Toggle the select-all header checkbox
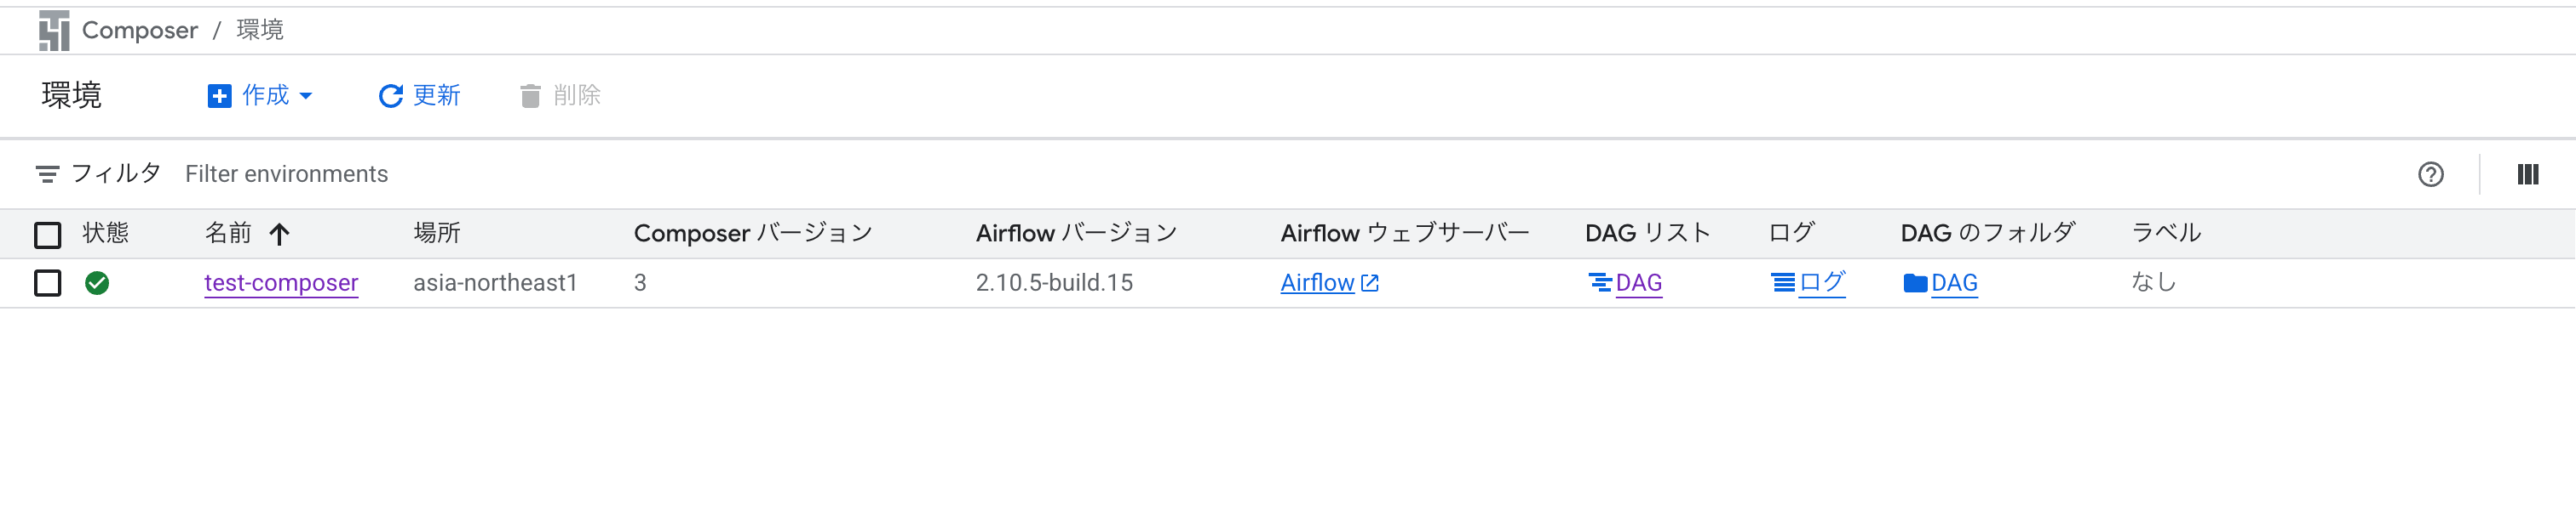 pyautogui.click(x=48, y=235)
